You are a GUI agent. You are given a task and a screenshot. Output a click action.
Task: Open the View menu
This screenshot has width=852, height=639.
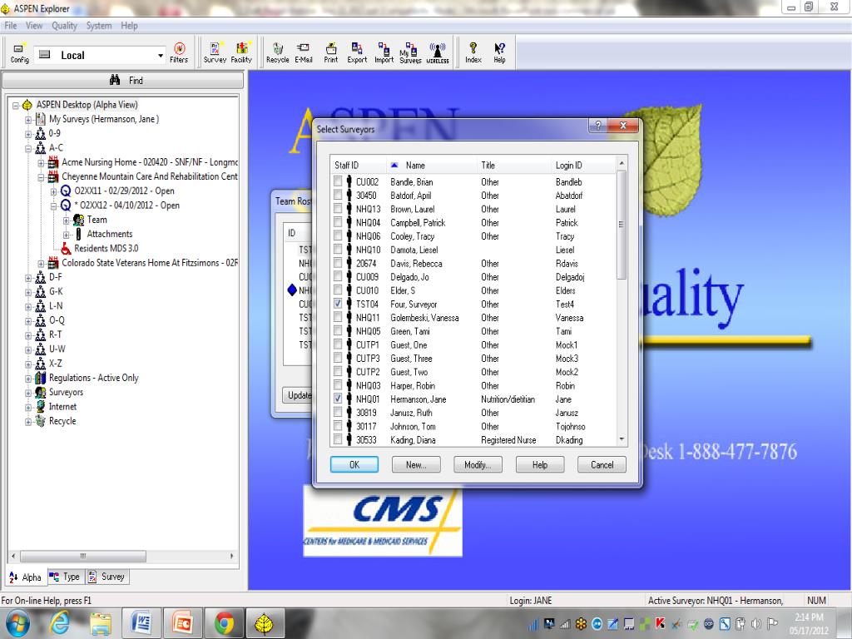pyautogui.click(x=34, y=26)
